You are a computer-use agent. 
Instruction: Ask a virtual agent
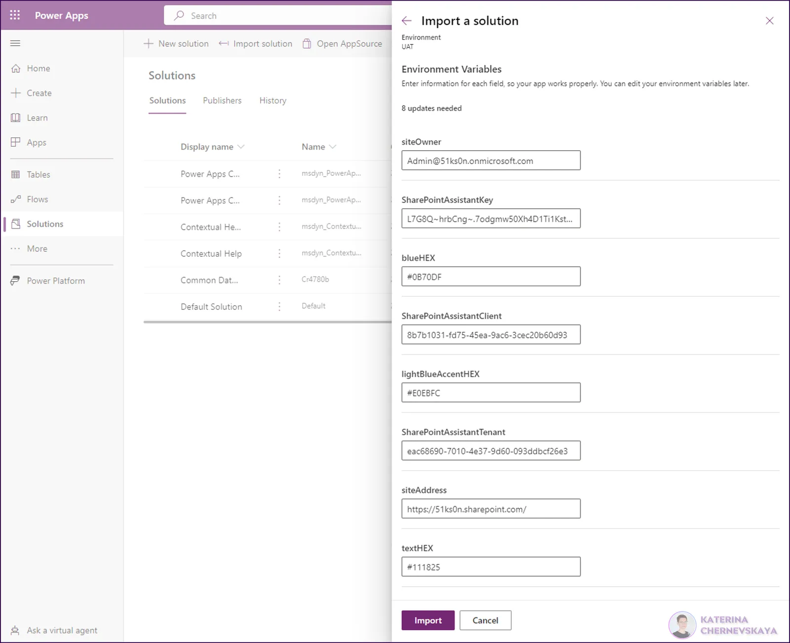62,630
